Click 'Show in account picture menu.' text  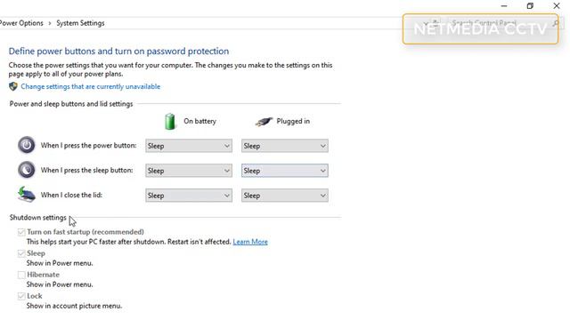(74, 306)
